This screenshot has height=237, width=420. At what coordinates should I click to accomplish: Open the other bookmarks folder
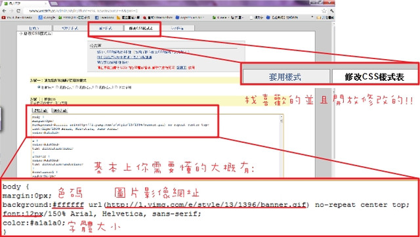(325, 18)
